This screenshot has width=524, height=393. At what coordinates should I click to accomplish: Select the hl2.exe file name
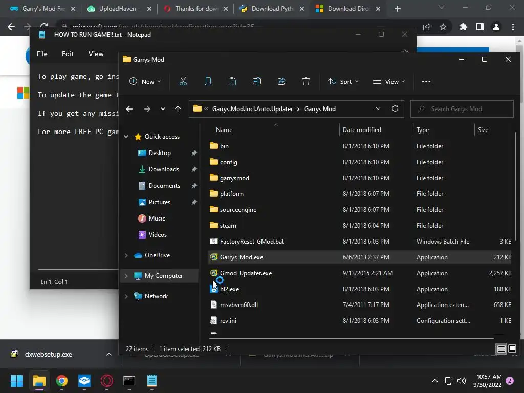(x=230, y=289)
